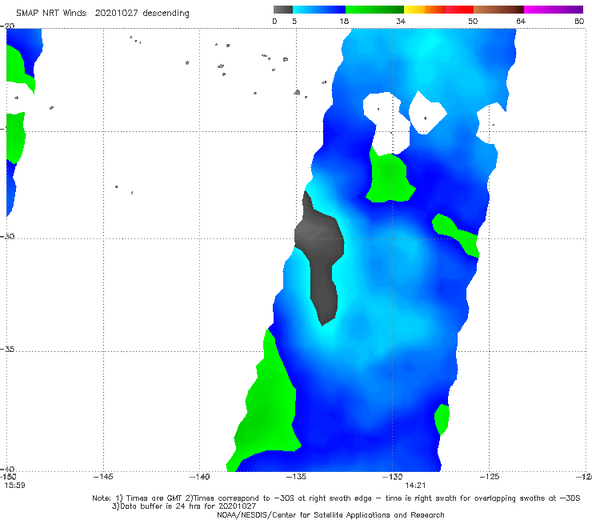
Task: Click the color bar label '18'
Action: 344,21
